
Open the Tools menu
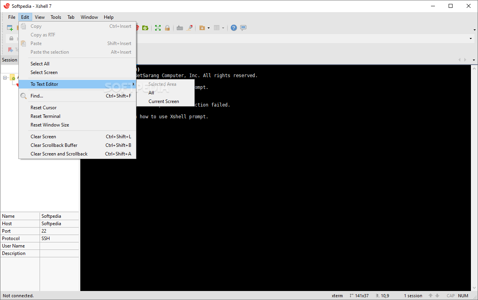click(56, 17)
